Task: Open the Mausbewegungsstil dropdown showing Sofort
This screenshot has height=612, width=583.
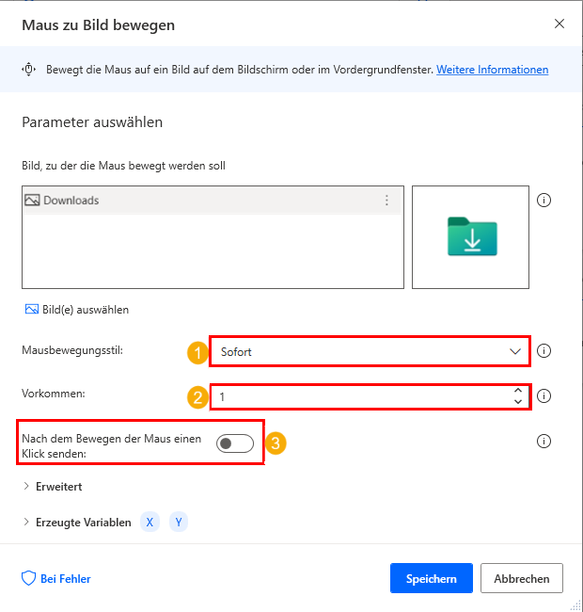Action: pos(370,351)
